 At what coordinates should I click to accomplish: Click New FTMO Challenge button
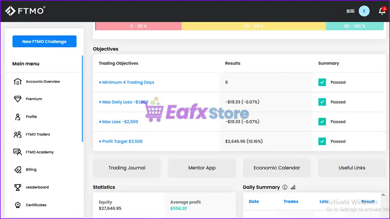coord(45,41)
